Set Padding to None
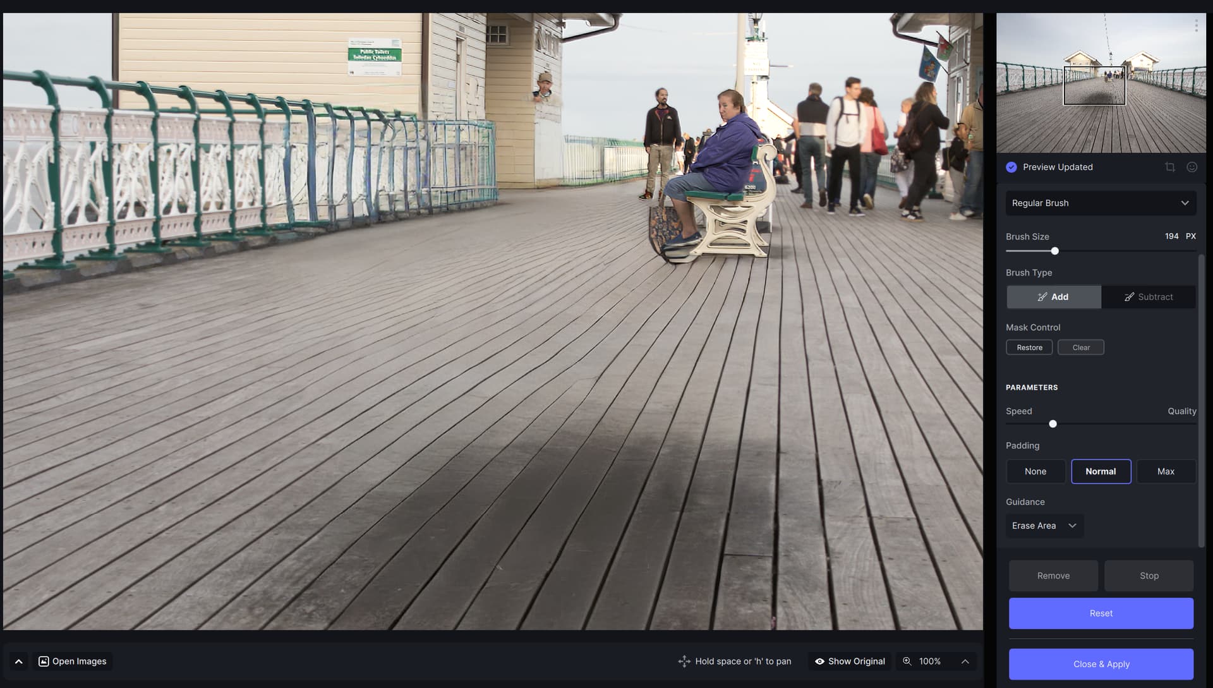Screen dimensions: 1213x688 [1035, 471]
